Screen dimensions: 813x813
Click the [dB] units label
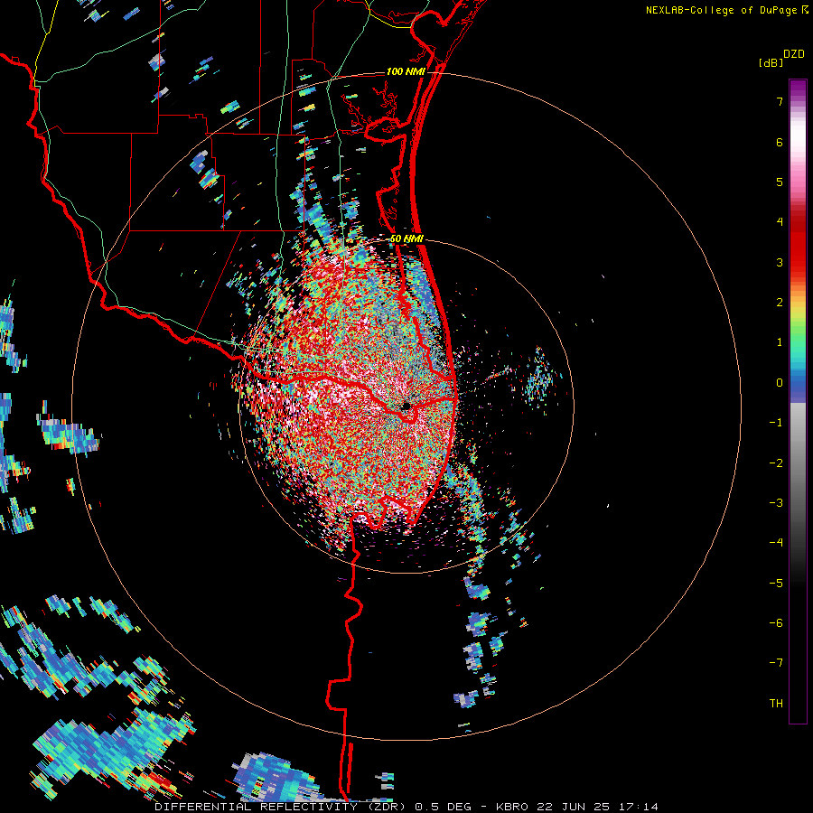click(x=771, y=62)
